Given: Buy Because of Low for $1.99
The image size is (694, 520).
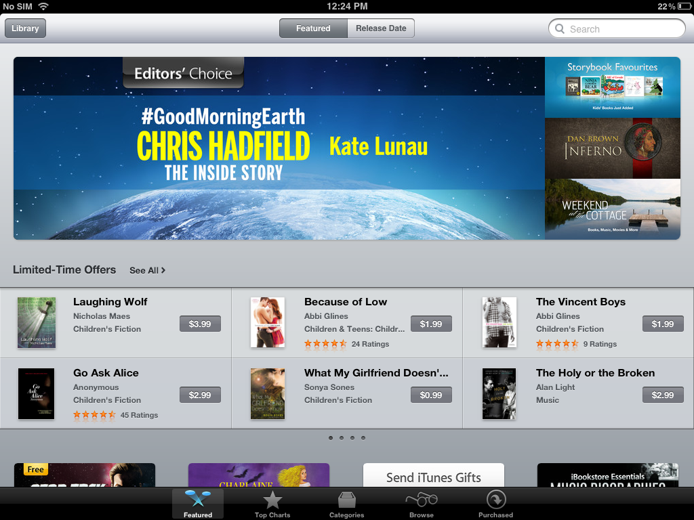Looking at the screenshot, I should (431, 324).
